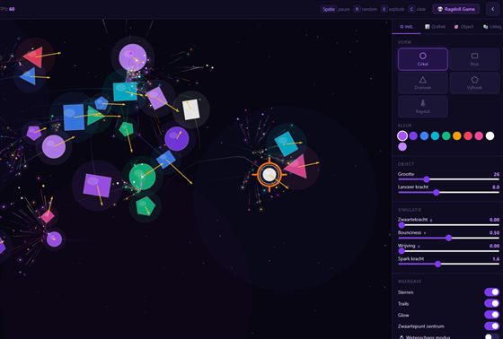
Task: Pick the blue color swatch
Action: [x=424, y=135]
